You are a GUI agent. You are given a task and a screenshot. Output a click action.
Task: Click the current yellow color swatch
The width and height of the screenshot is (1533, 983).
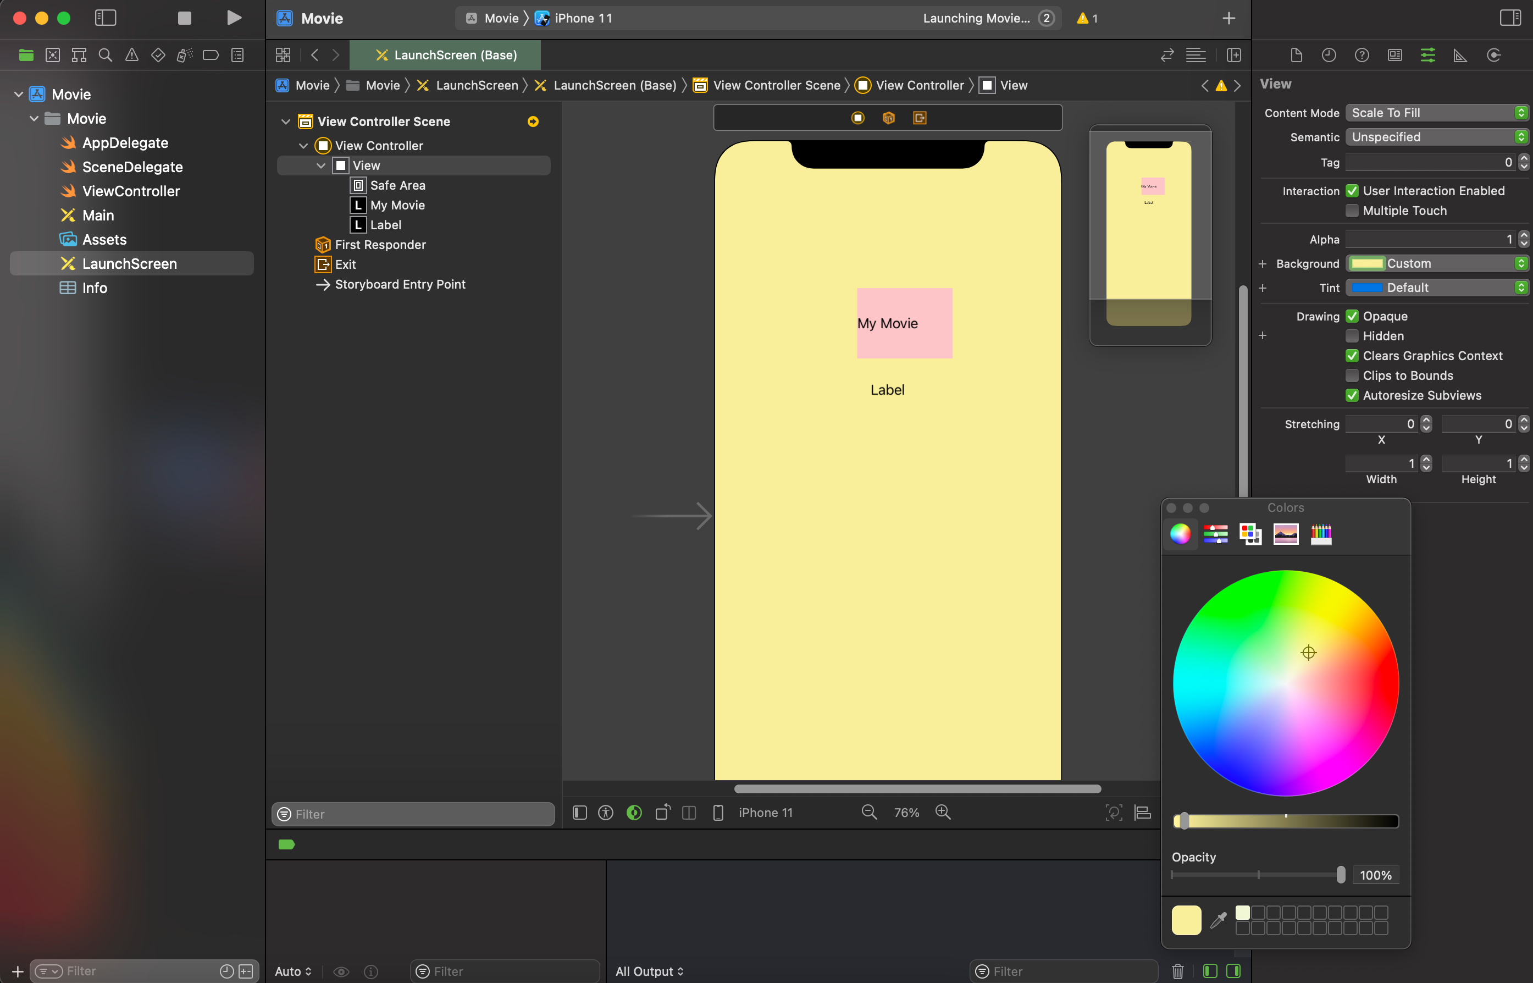pyautogui.click(x=1187, y=920)
